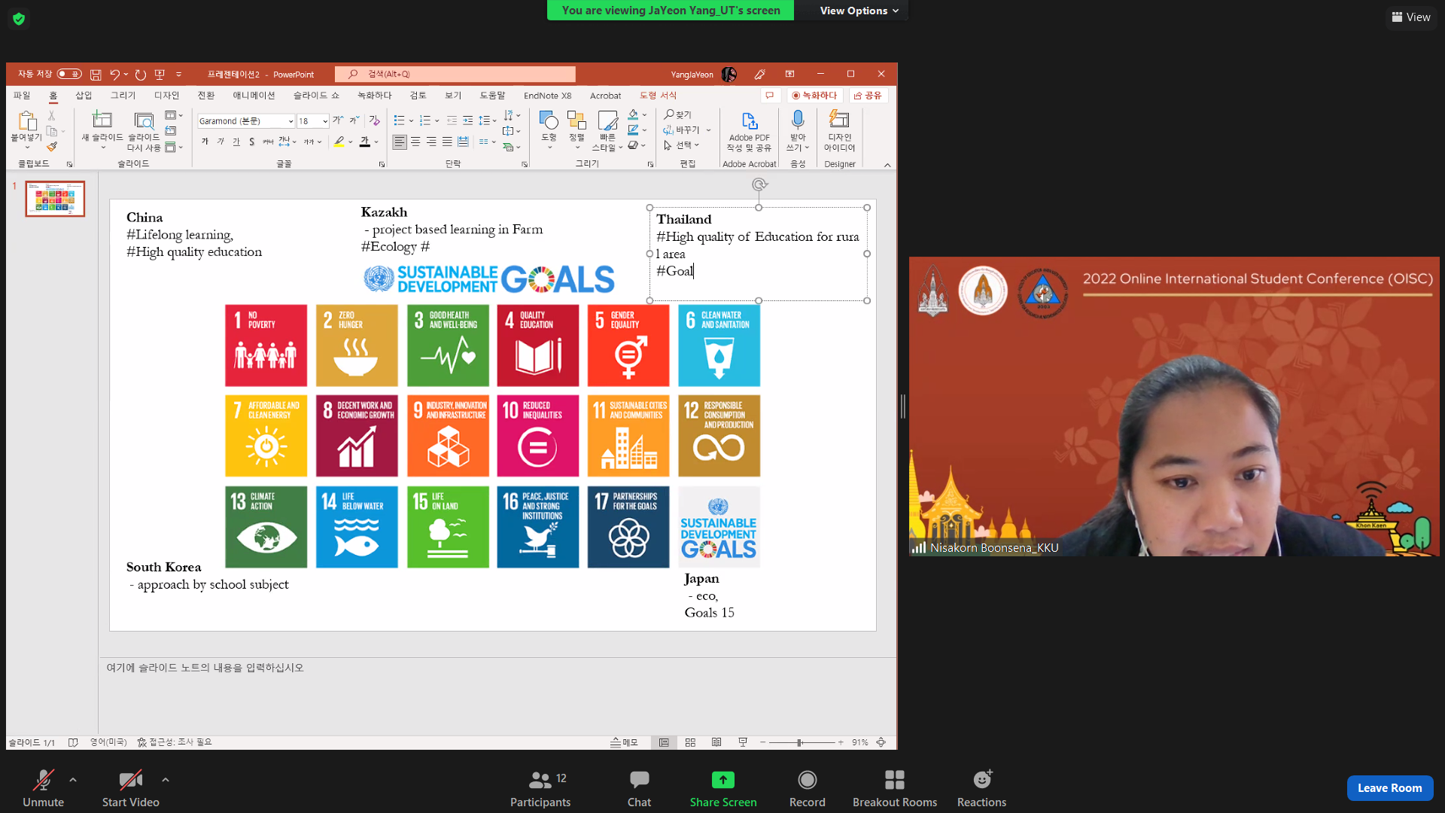Viewport: 1445px width, 813px height.
Task: Click the Dictate microphone icon
Action: (798, 120)
